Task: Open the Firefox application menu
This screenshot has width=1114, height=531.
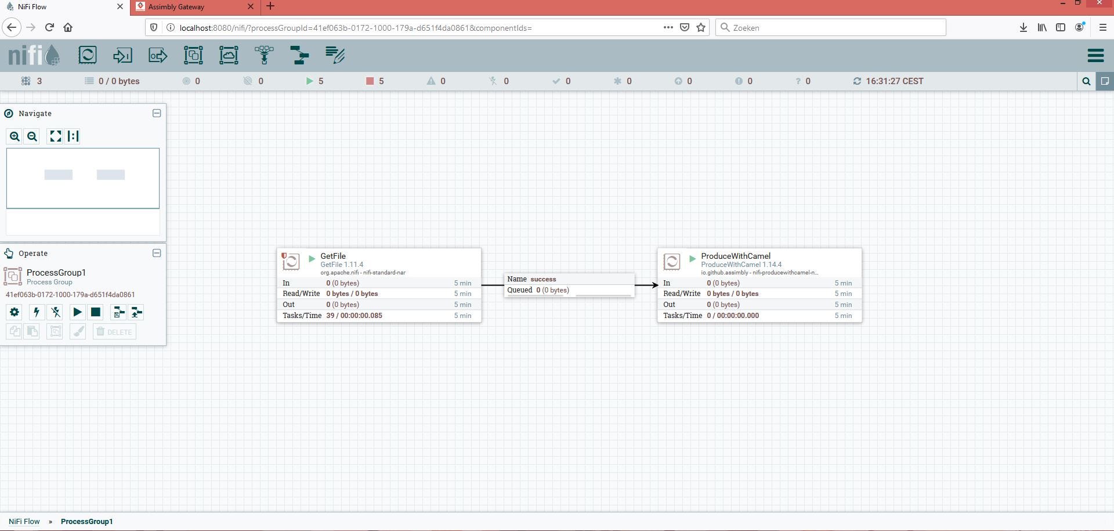Action: coord(1103,27)
